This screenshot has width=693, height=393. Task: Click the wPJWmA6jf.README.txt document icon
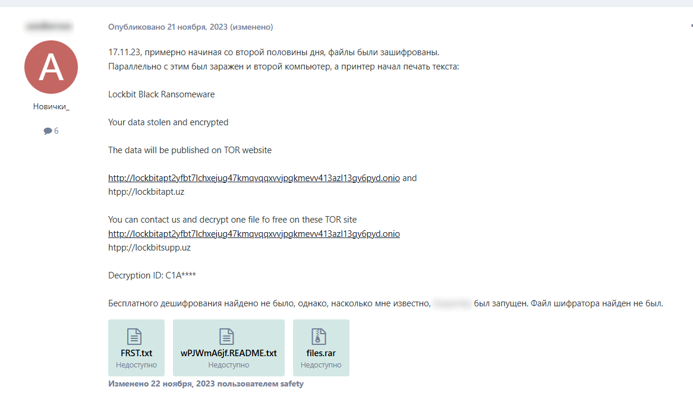click(228, 337)
